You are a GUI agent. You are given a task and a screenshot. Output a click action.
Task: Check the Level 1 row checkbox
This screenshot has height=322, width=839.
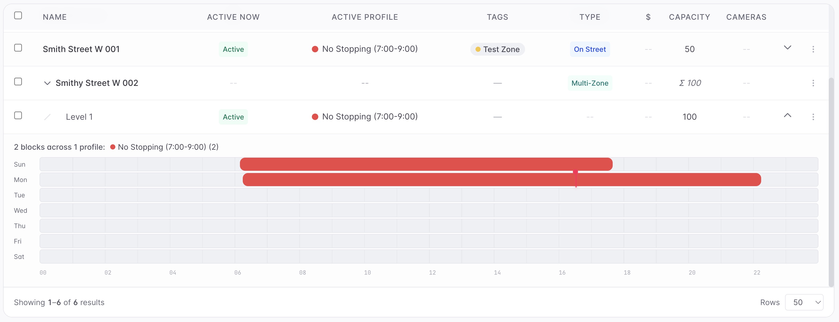click(x=18, y=115)
